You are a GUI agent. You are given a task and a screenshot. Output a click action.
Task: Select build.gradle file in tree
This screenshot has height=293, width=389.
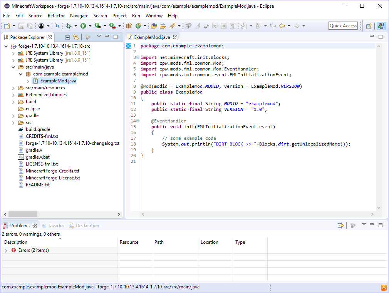pos(38,129)
